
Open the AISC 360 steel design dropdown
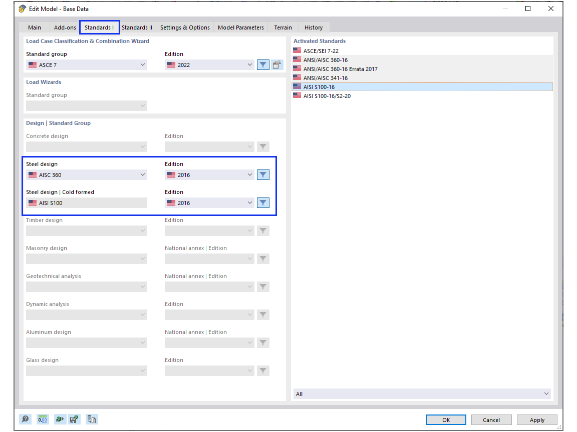87,175
